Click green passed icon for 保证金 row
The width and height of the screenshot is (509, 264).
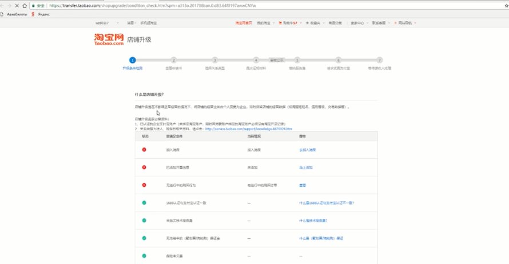[x=144, y=238]
